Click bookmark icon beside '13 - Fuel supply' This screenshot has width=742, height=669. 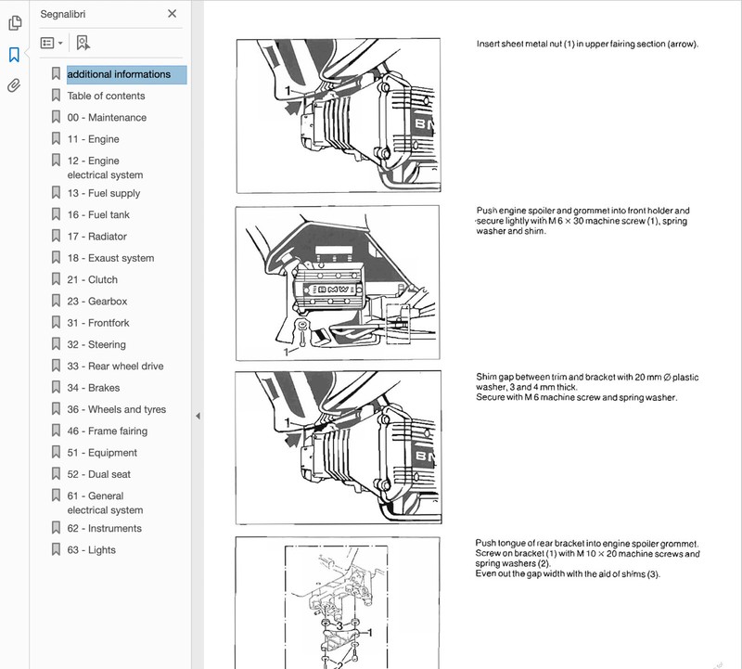point(56,192)
